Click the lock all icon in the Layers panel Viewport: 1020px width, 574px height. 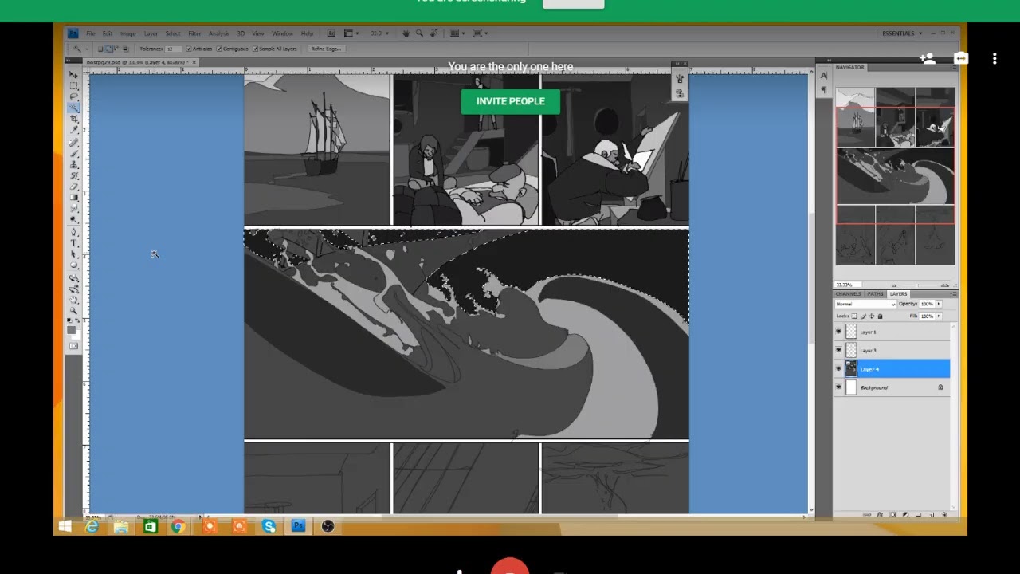pyautogui.click(x=880, y=316)
